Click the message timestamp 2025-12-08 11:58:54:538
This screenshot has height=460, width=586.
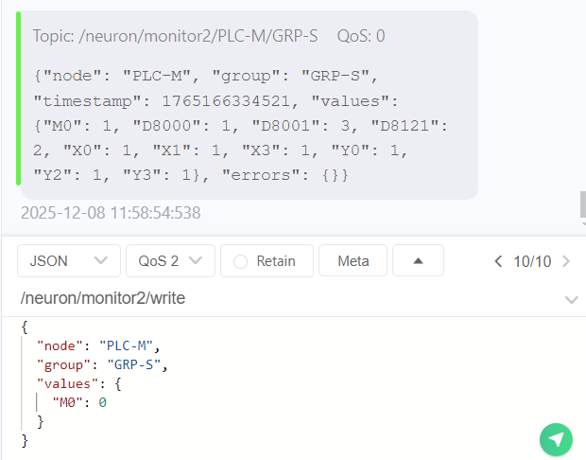[x=111, y=213]
